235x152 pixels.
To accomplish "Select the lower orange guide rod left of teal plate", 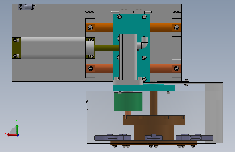I will (x=104, y=68).
